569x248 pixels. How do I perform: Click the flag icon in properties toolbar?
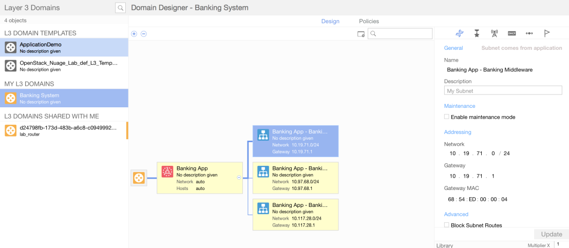coord(547,33)
